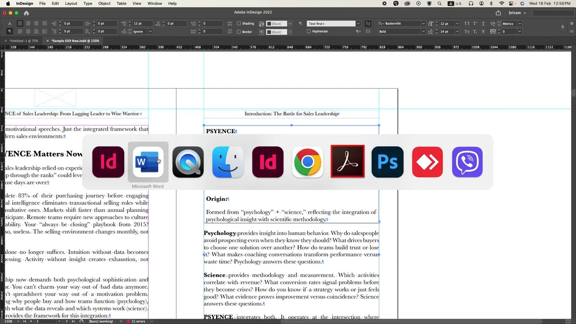
Task: Select Viber in the app switcher
Action: click(x=467, y=162)
